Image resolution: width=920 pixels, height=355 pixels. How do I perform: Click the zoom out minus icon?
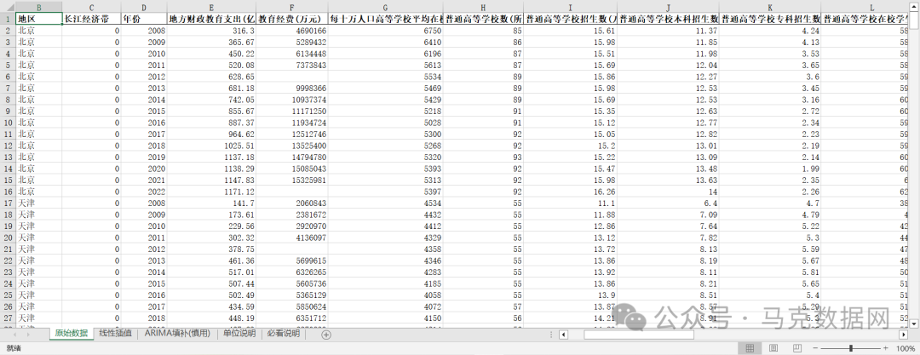pos(814,348)
